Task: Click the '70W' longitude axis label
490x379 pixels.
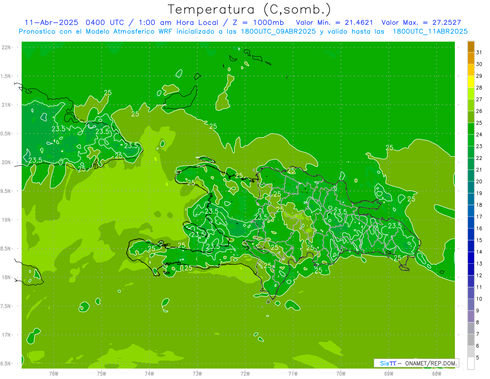Action: tap(341, 374)
